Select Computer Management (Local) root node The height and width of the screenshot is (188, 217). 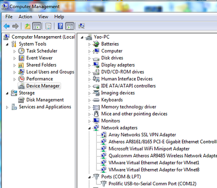coord(43,37)
